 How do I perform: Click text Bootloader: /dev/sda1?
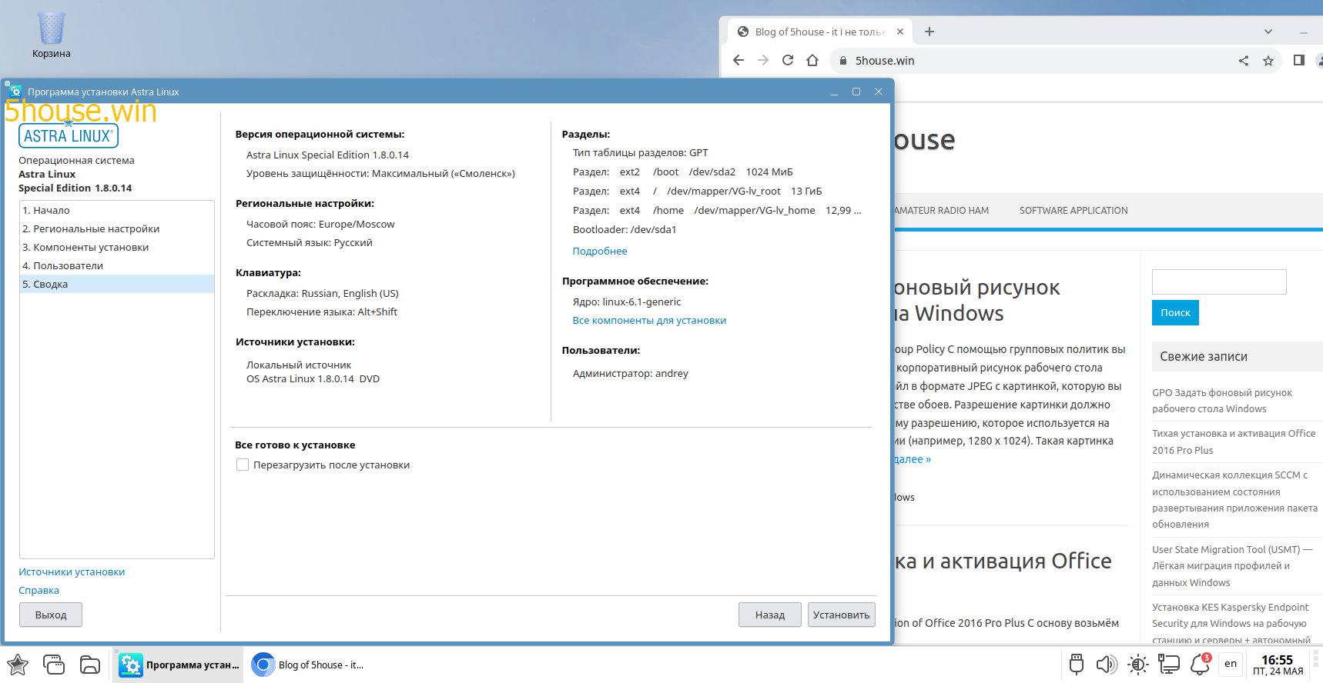(x=625, y=230)
